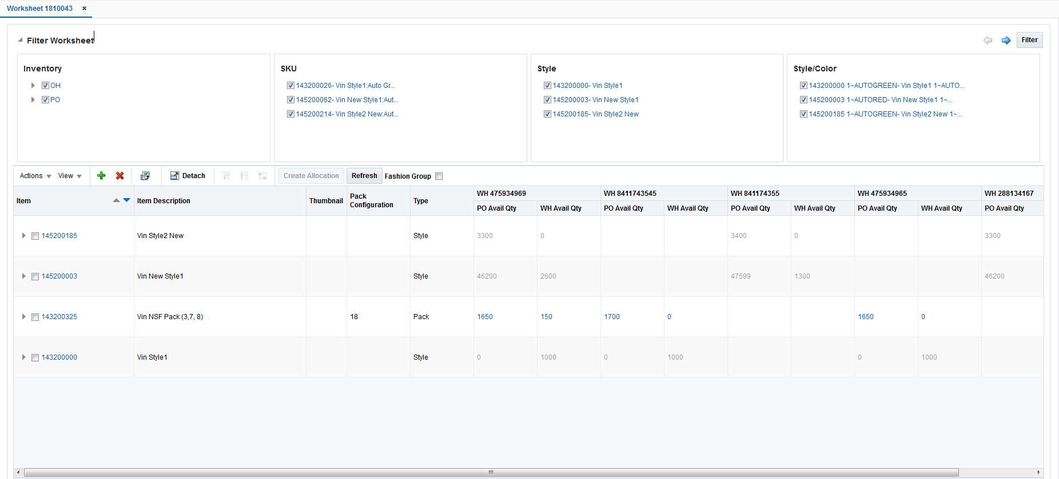Toggle the PO inventory checkbox
The height and width of the screenshot is (479, 1059).
pos(45,100)
